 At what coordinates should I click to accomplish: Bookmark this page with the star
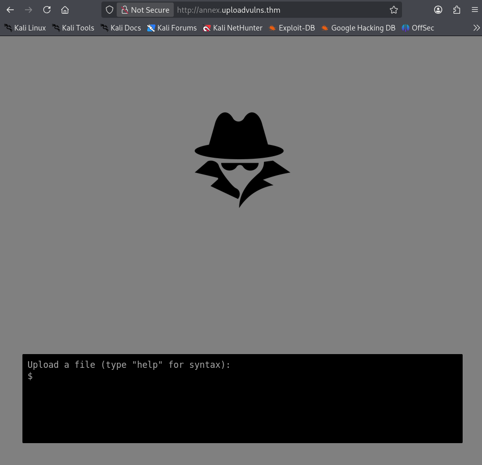[x=394, y=10]
